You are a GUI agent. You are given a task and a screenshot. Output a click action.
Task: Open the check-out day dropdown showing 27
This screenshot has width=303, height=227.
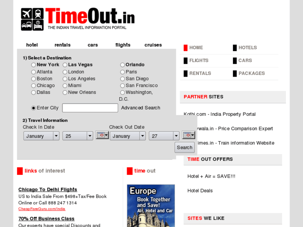tap(164, 136)
